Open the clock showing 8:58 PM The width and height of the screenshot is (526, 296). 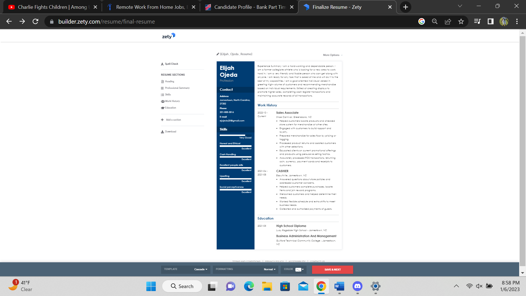point(510,286)
